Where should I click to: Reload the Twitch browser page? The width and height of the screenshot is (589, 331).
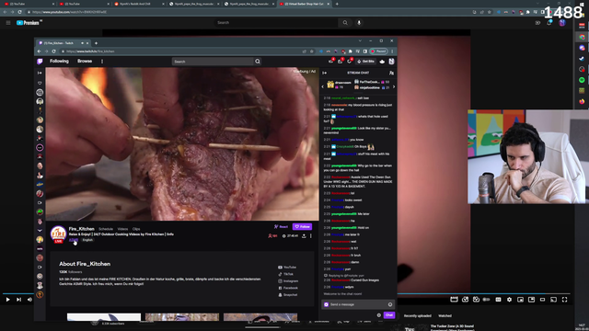53,51
